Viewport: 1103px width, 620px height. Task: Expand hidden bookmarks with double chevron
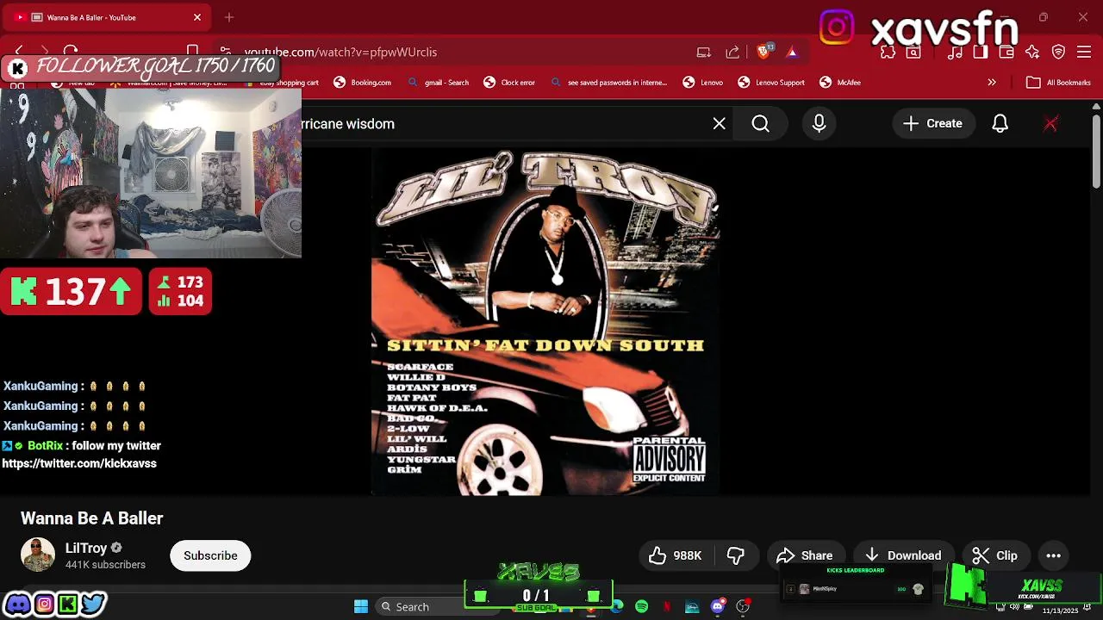992,83
